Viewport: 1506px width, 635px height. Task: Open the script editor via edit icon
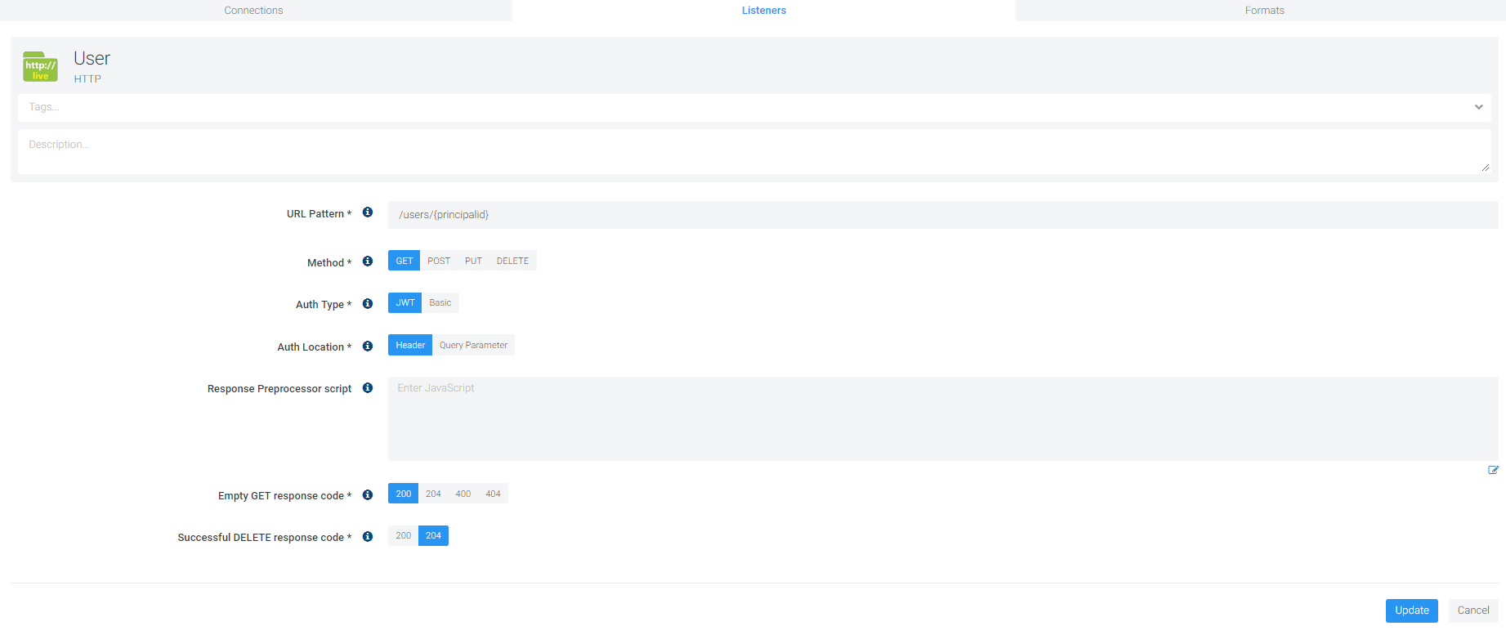1493,470
